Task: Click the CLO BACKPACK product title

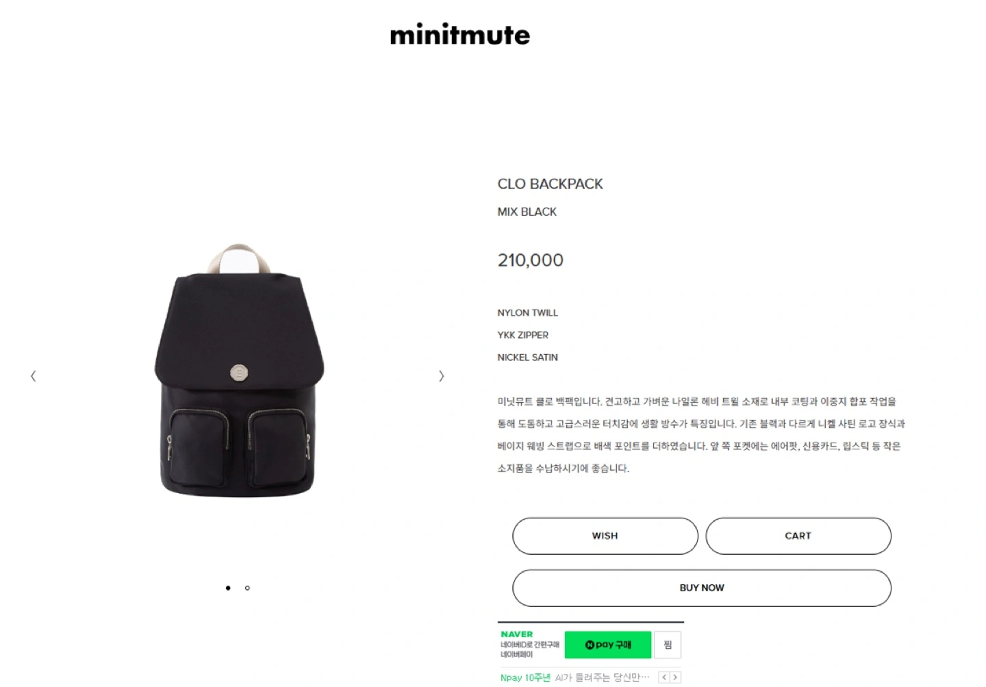Action: pyautogui.click(x=550, y=184)
